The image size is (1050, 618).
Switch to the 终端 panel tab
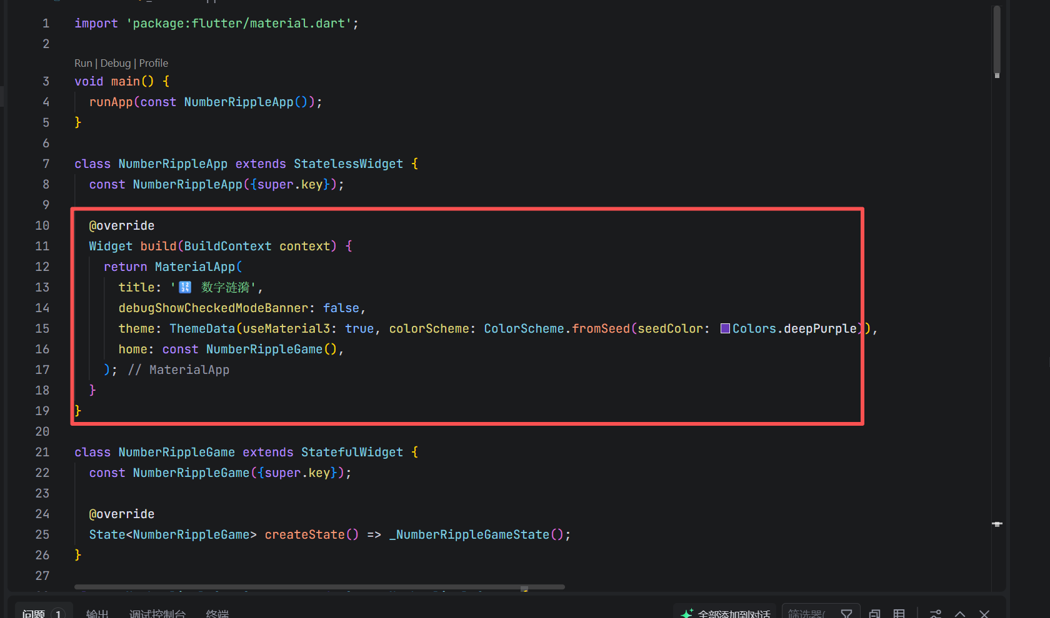(217, 613)
